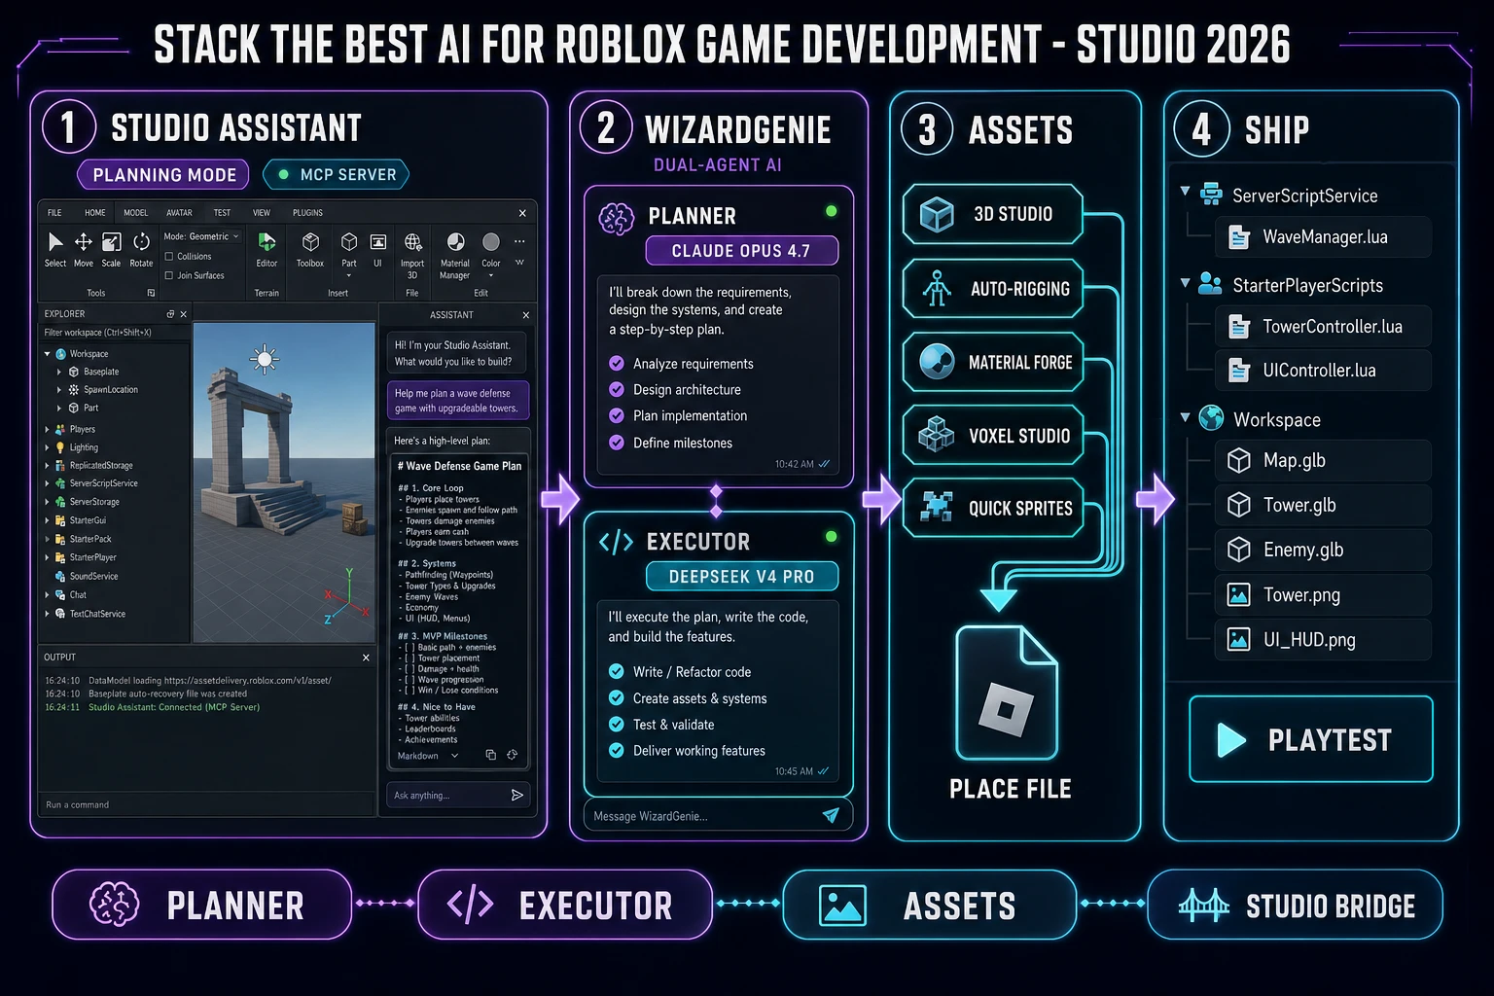Click the PLANNING MODE button
Image resolution: width=1494 pixels, height=996 pixels.
[163, 175]
